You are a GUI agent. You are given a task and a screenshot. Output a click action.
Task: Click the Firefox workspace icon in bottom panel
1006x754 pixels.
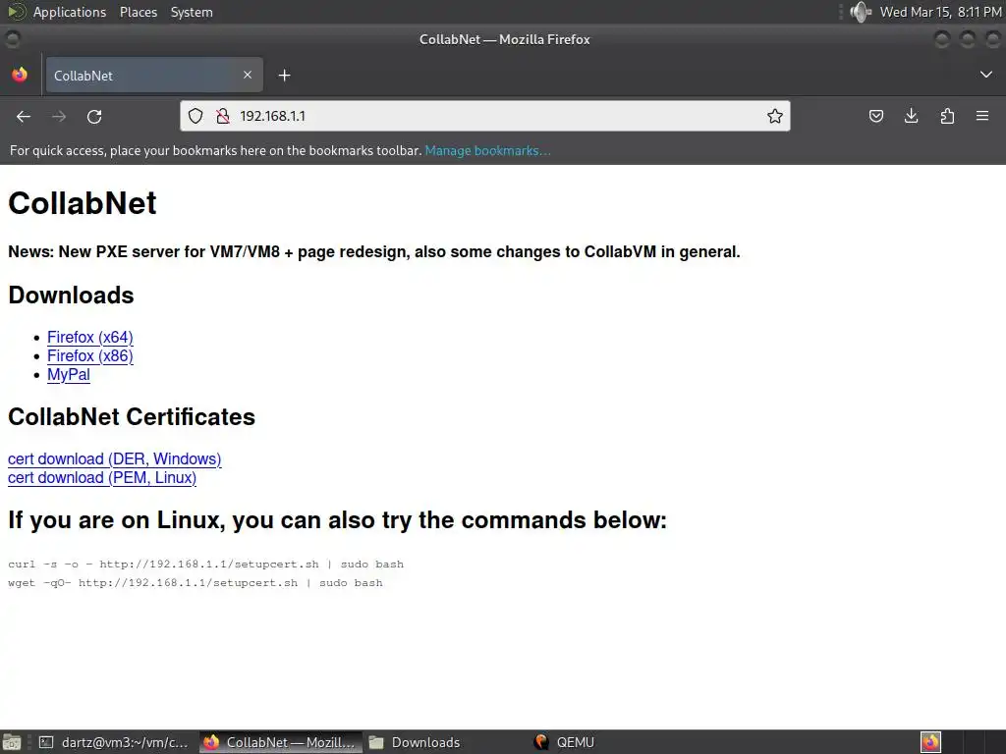click(x=930, y=742)
